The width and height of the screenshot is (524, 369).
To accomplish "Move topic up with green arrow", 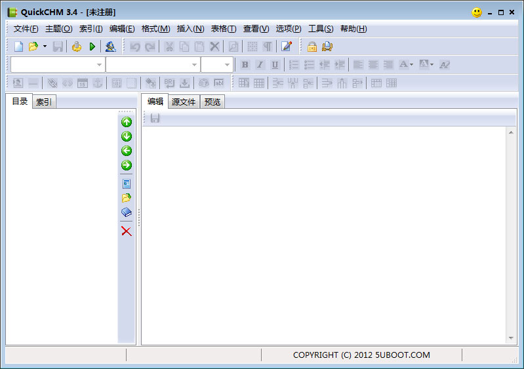I will [127, 122].
